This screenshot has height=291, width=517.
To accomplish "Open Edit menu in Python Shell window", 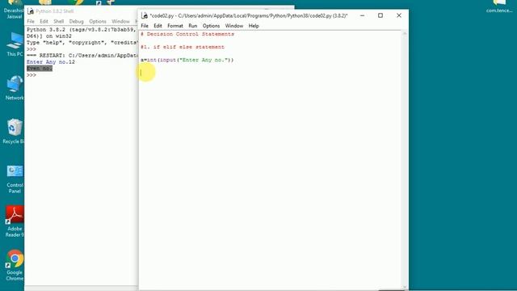I will coord(44,22).
